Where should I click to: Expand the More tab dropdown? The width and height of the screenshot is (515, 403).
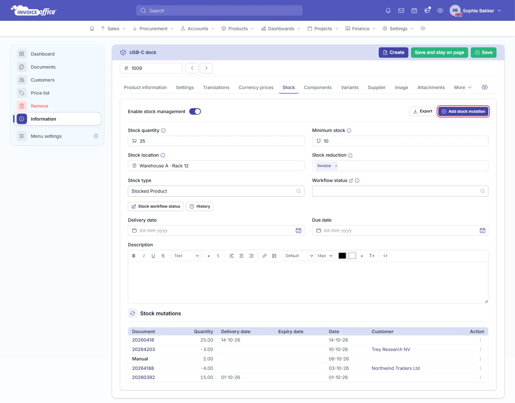(x=463, y=87)
